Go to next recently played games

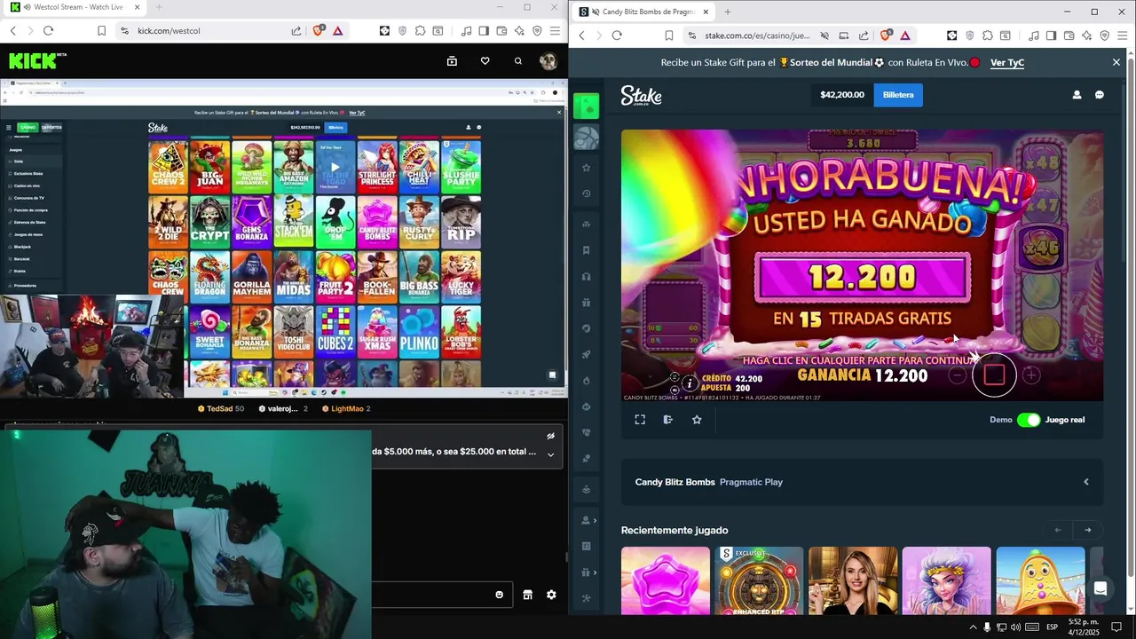tap(1087, 530)
